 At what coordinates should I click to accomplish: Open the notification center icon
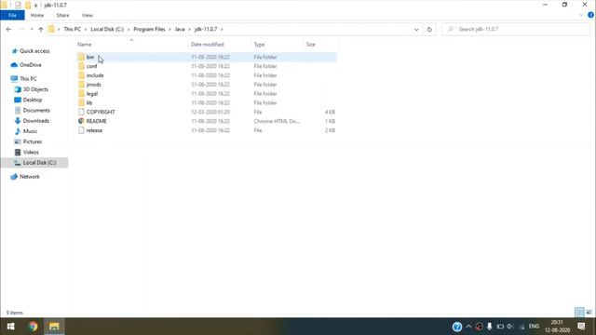581,327
